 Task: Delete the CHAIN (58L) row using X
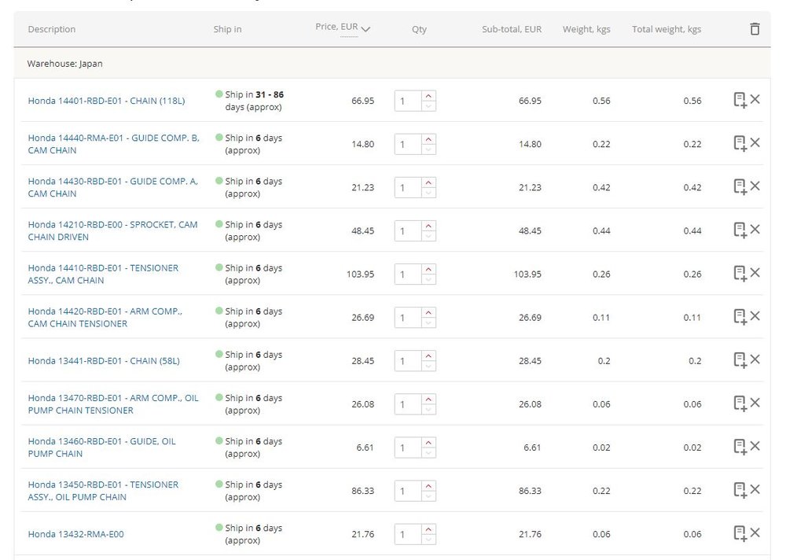pyautogui.click(x=755, y=359)
